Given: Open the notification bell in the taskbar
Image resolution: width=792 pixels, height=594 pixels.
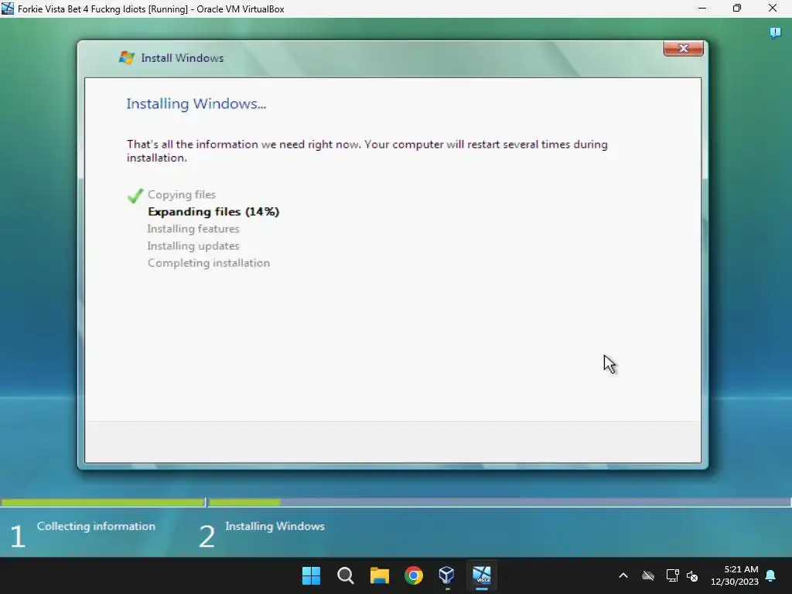Looking at the screenshot, I should tap(771, 575).
